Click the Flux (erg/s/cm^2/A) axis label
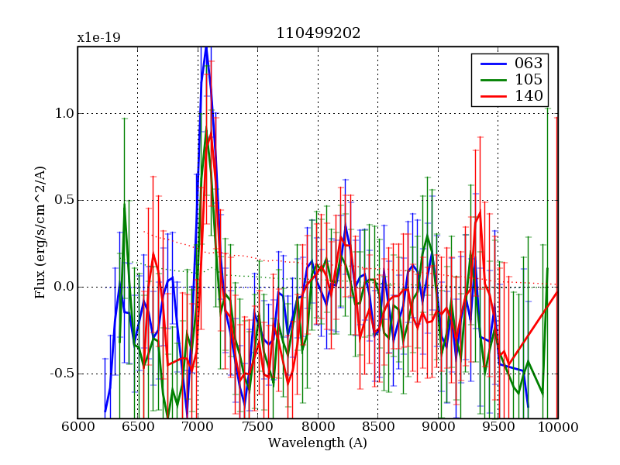This screenshot has height=465, width=620. [40, 232]
